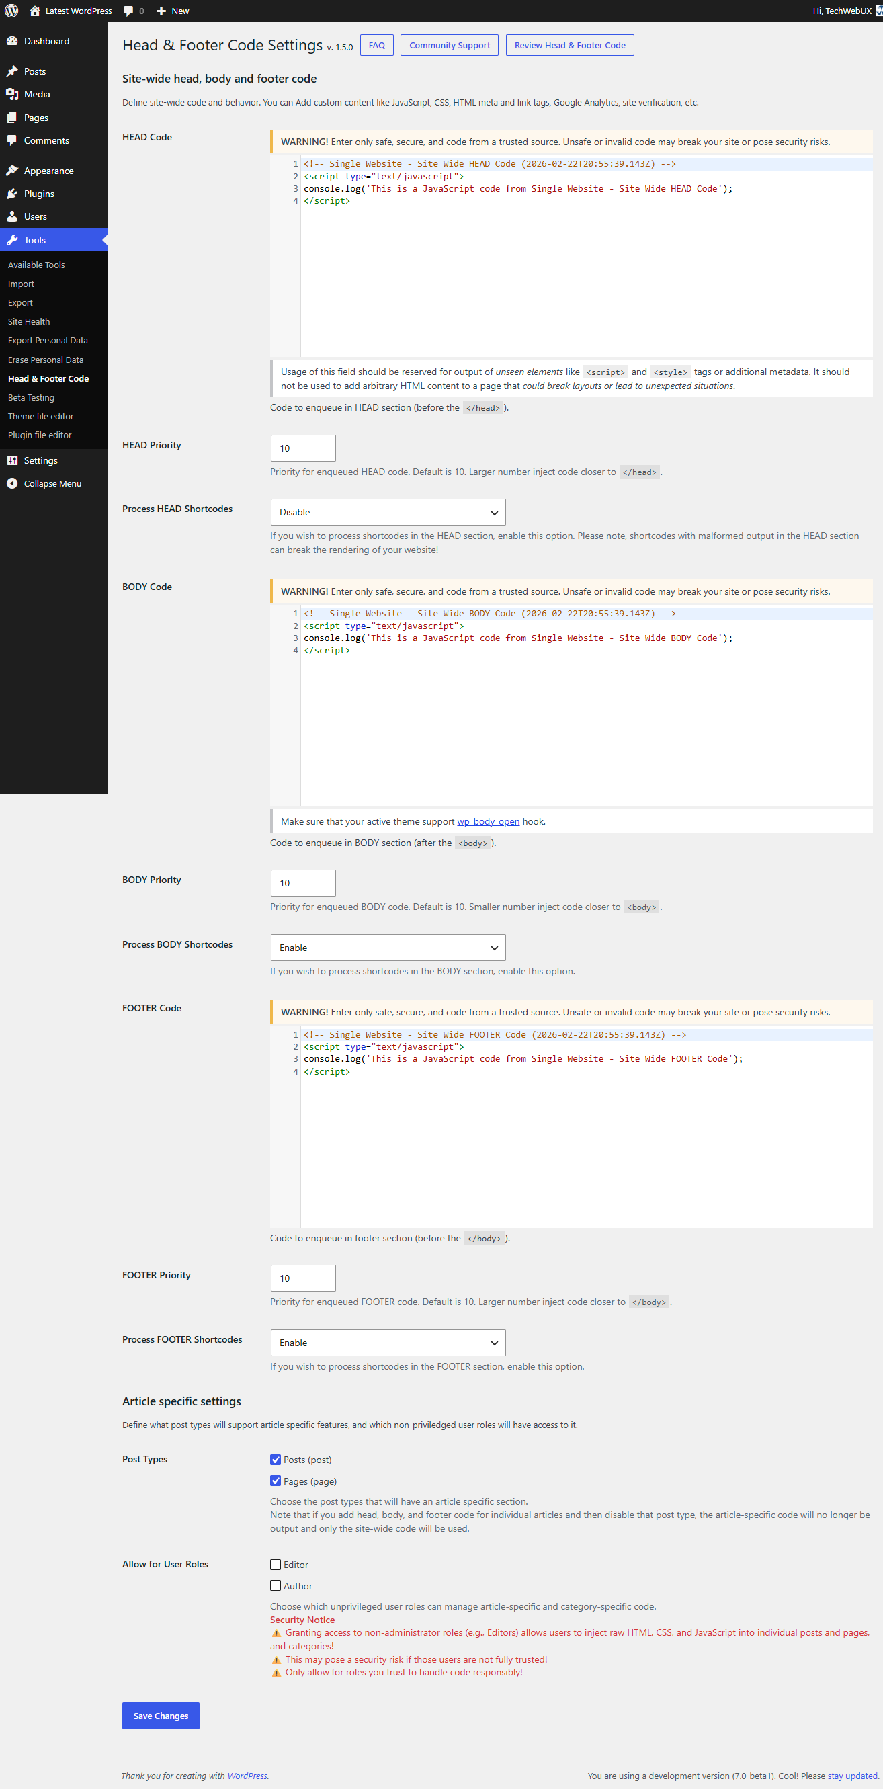Click the Media library icon
Image resolution: width=883 pixels, height=1789 pixels.
click(x=12, y=94)
